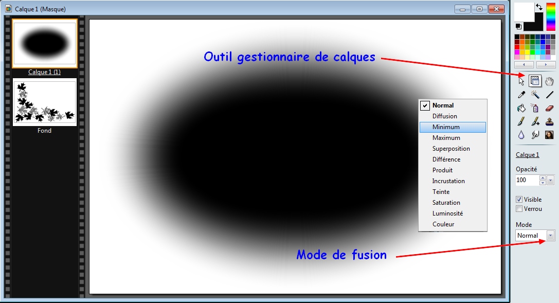Select the selection arrow tool

click(x=521, y=81)
